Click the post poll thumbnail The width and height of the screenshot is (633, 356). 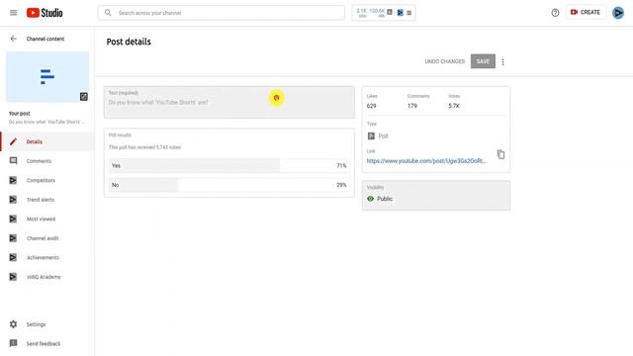[47, 76]
